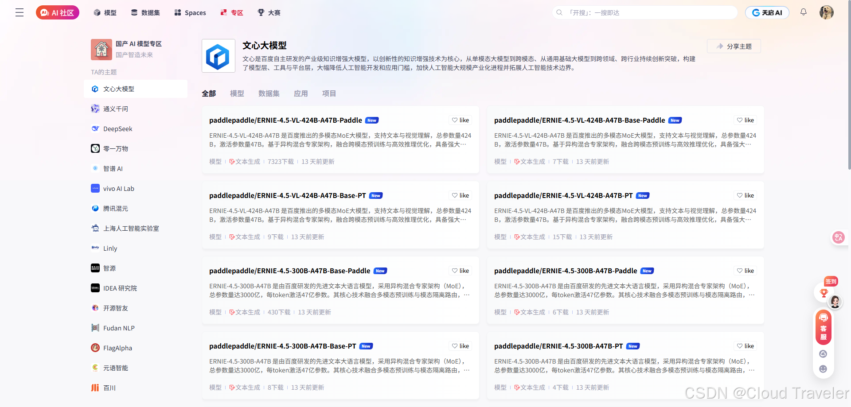The width and height of the screenshot is (851, 407).
Task: Open the 专区 top navigation item
Action: coord(232,12)
